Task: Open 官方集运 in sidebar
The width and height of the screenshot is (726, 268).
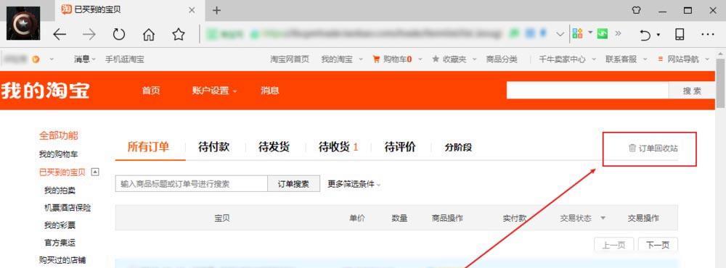Action: pos(60,243)
